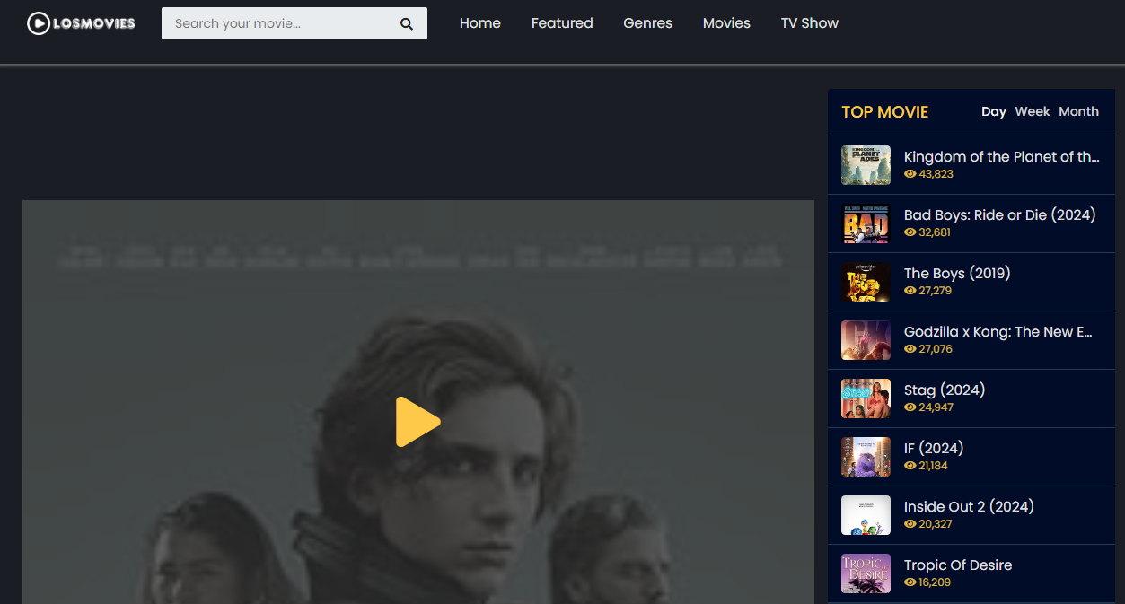Viewport: 1125px width, 604px height.
Task: Go to the Featured page
Action: [562, 23]
